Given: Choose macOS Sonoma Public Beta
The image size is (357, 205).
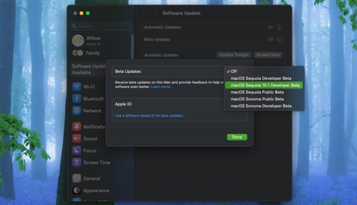Looking at the screenshot, I should [x=257, y=99].
